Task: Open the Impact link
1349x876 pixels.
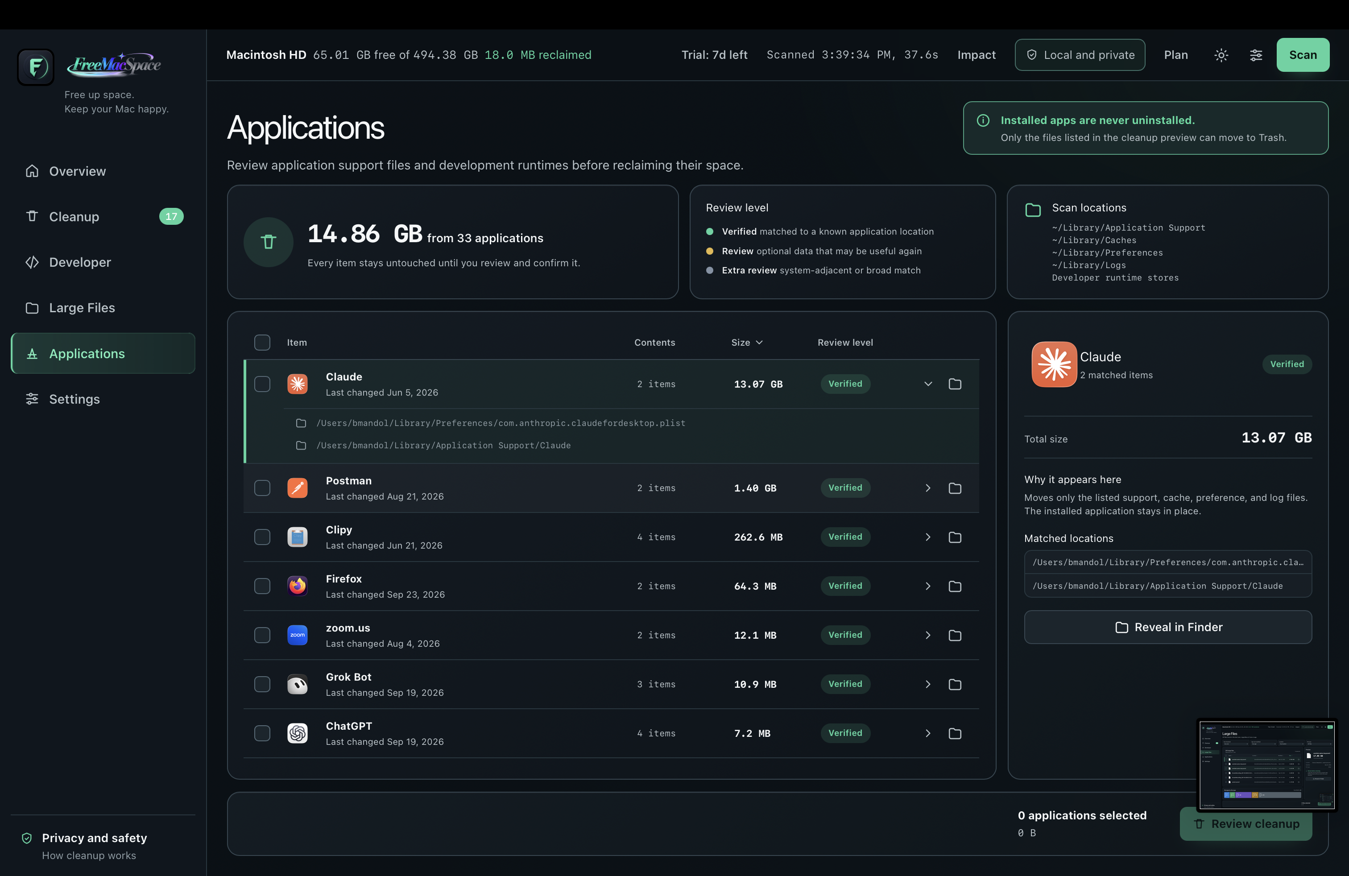Action: tap(976, 55)
